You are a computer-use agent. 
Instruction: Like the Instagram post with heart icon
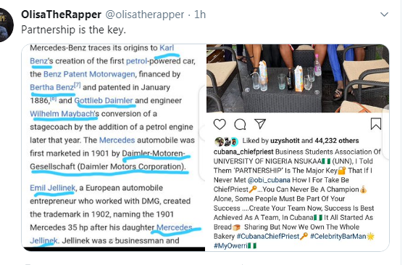pyautogui.click(x=220, y=124)
